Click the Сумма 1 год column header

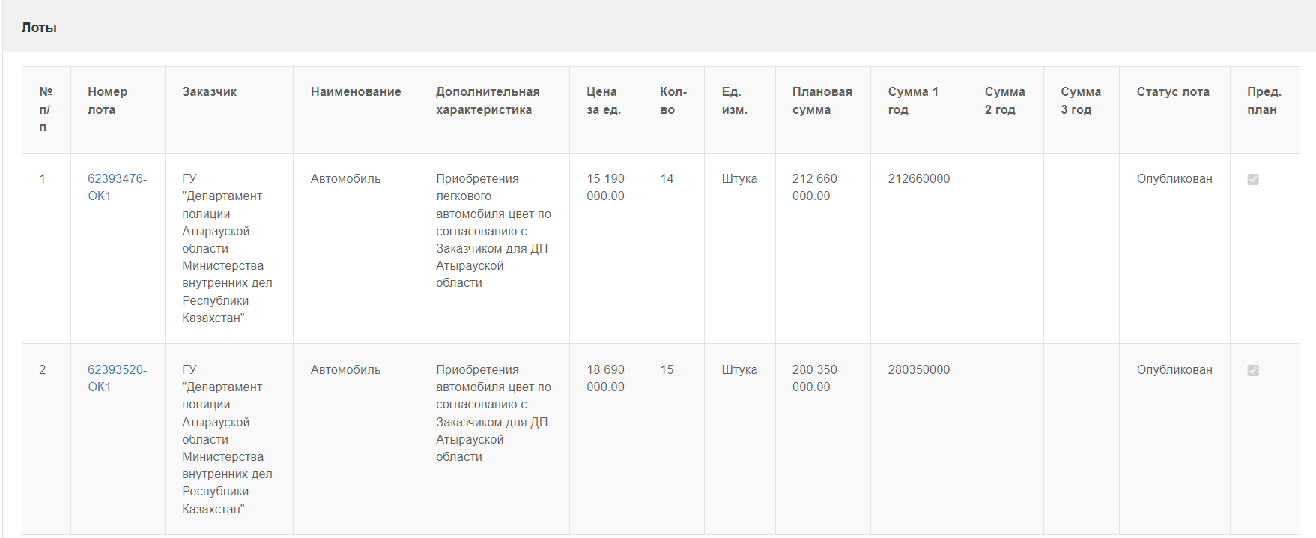(912, 100)
